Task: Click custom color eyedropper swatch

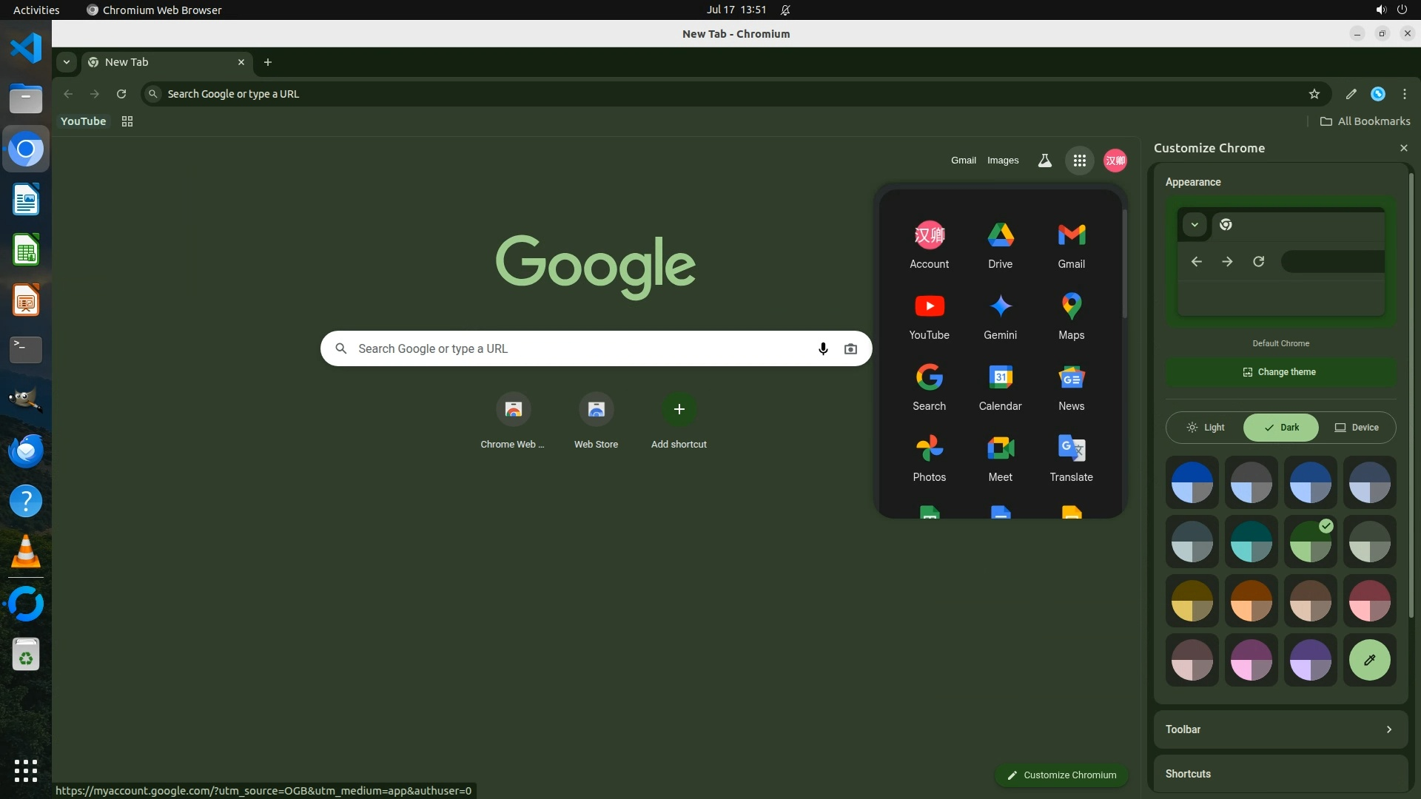Action: click(x=1369, y=659)
